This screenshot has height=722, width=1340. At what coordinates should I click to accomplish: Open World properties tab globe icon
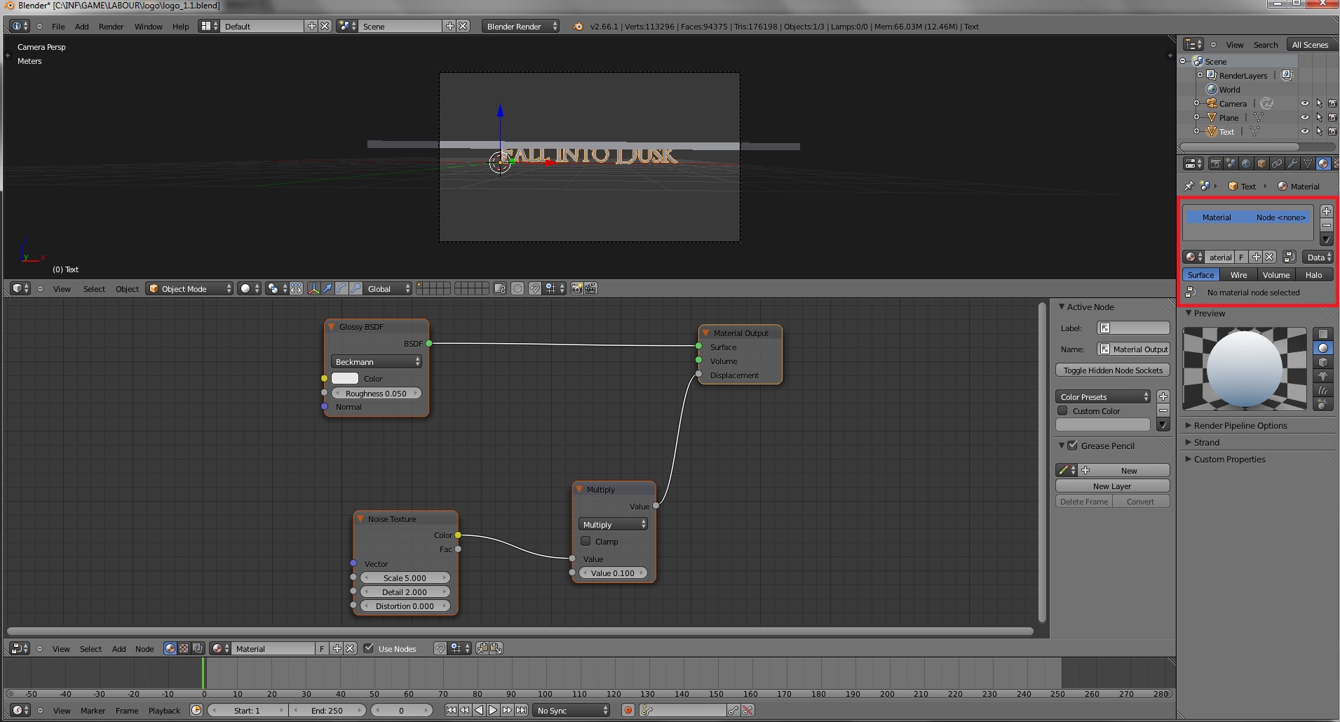1246,163
